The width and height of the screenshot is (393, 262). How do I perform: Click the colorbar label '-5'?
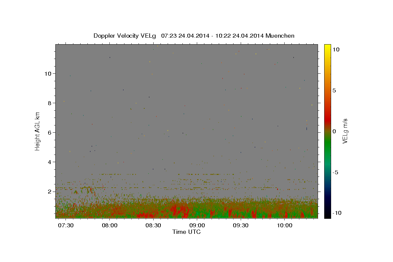[335, 172]
